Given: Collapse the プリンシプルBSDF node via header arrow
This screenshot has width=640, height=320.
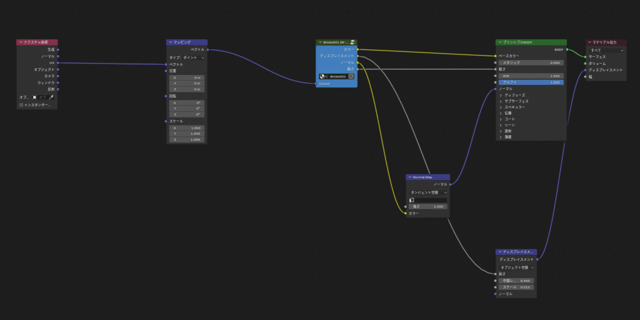Looking at the screenshot, I should coord(499,42).
